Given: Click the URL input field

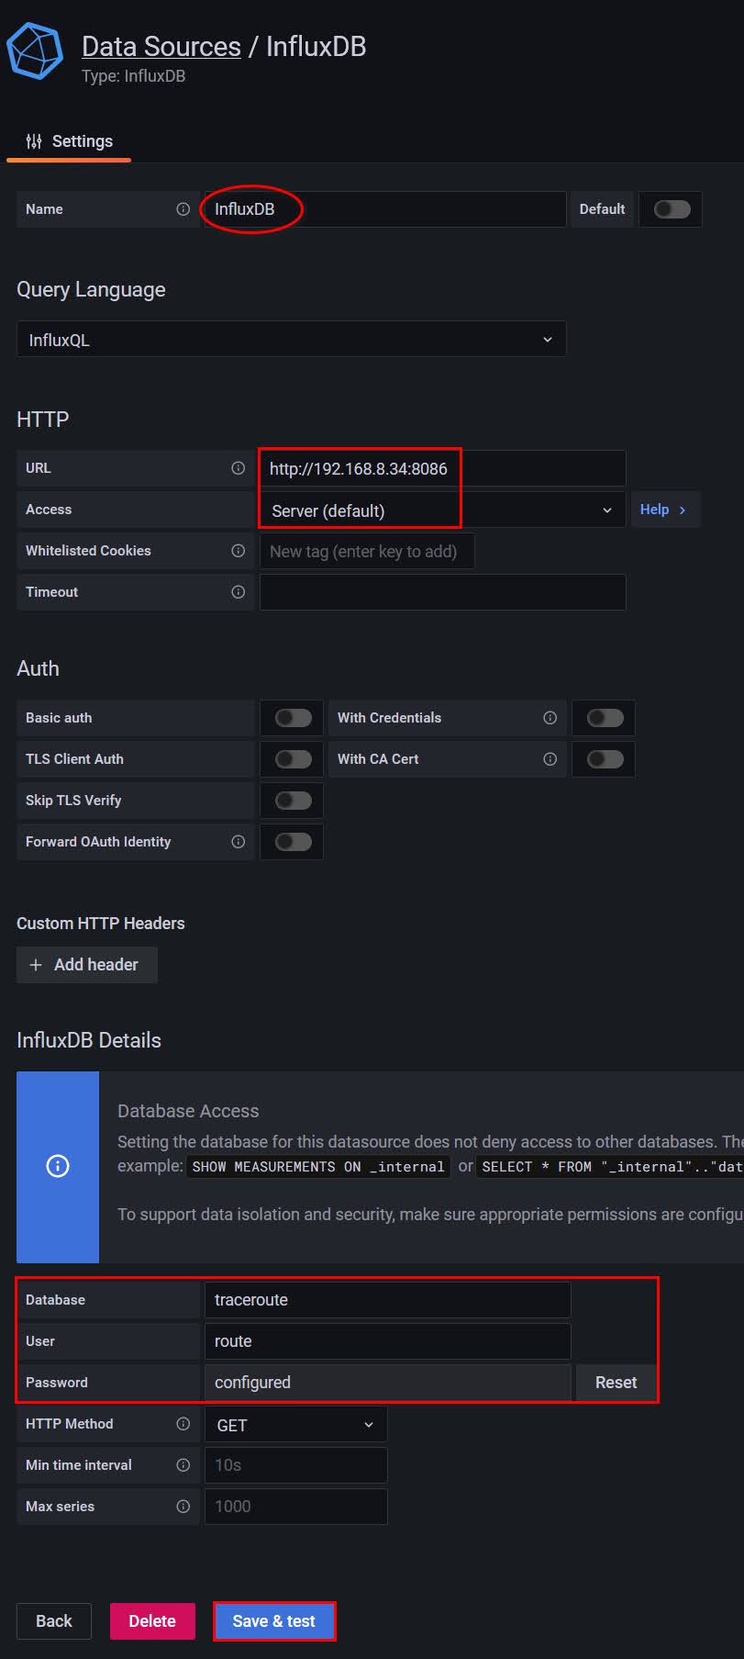Looking at the screenshot, I should [442, 468].
